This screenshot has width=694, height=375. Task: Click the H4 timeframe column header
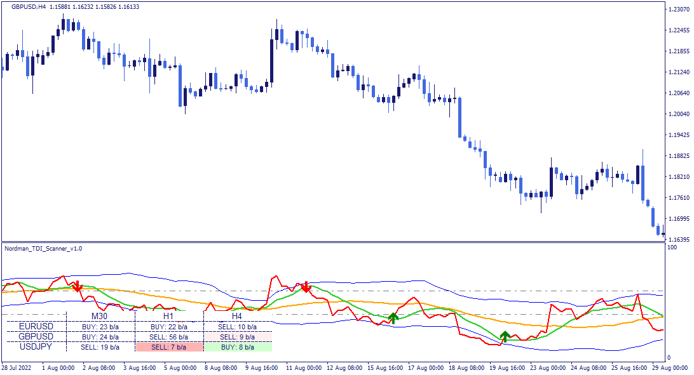point(237,316)
